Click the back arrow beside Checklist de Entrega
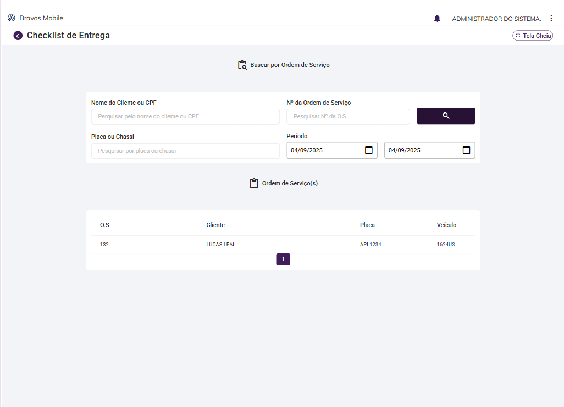564x407 pixels. point(18,36)
